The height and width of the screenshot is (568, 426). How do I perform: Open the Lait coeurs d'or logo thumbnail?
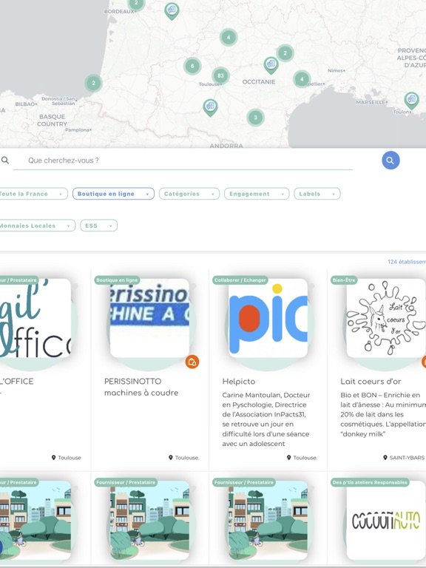coord(386,318)
